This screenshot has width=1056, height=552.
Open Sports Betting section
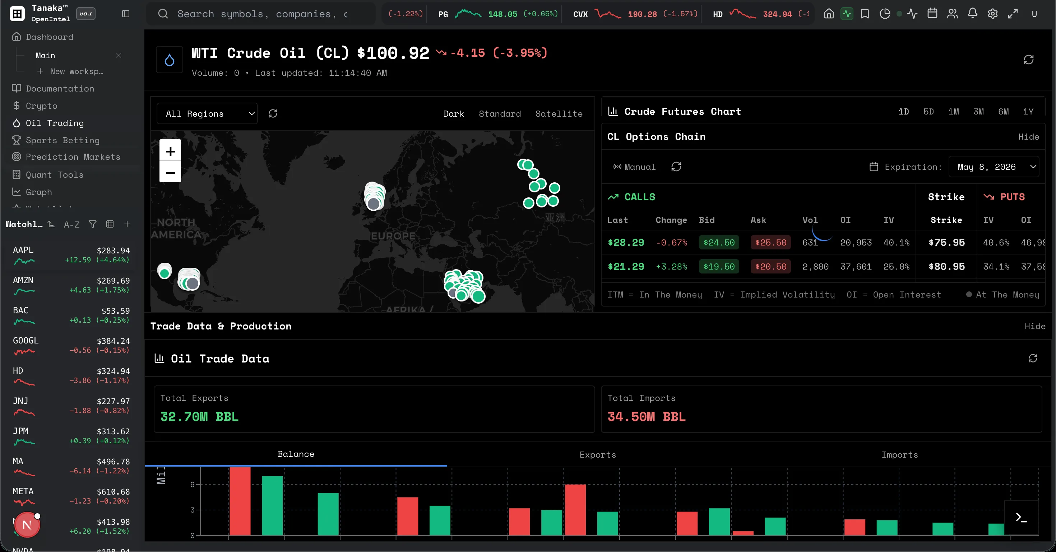tap(56, 140)
